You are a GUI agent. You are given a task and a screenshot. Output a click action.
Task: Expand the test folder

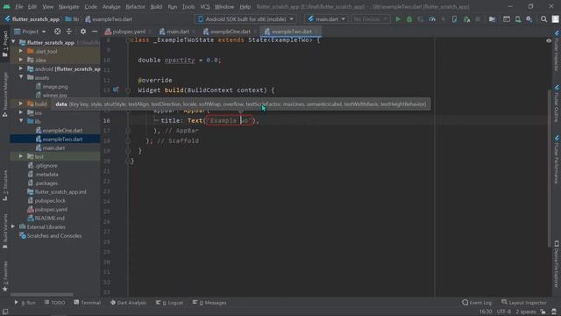(x=21, y=156)
